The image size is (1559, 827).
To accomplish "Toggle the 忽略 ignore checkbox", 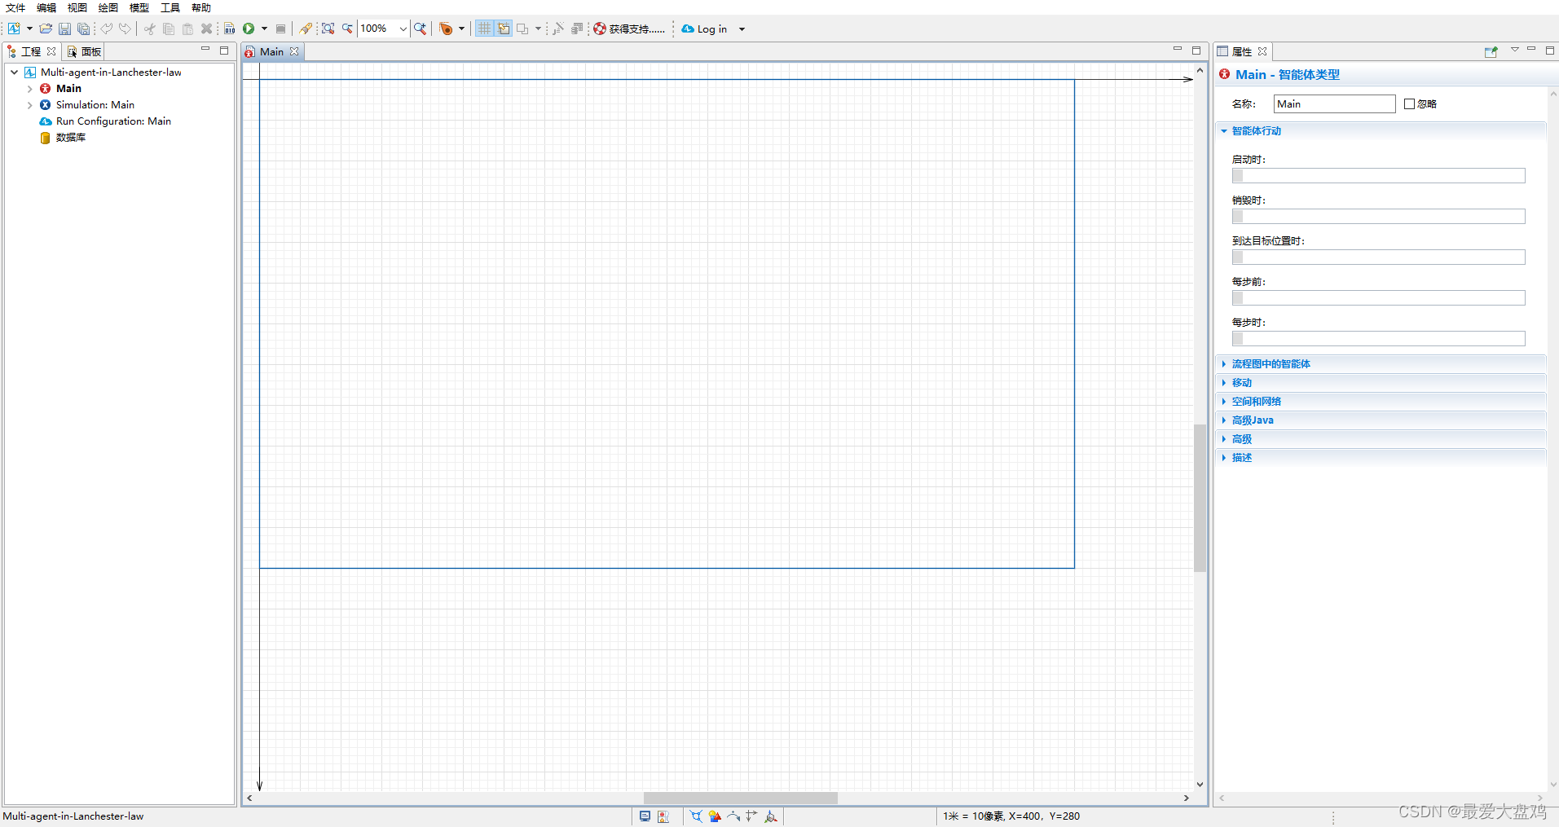I will point(1409,103).
